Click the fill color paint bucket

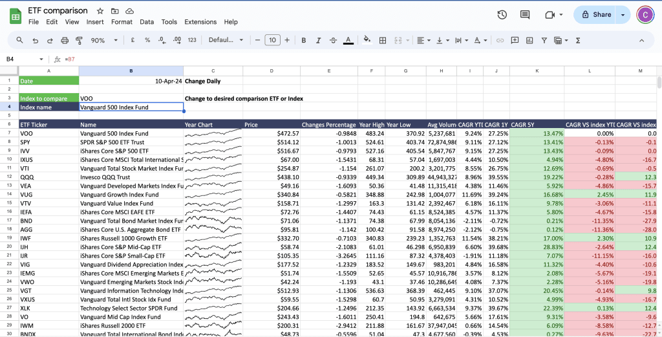click(367, 40)
